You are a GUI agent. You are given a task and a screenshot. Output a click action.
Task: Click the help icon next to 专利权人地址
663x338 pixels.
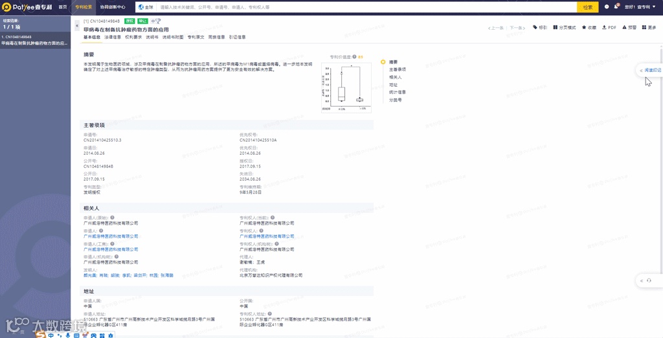(269, 314)
